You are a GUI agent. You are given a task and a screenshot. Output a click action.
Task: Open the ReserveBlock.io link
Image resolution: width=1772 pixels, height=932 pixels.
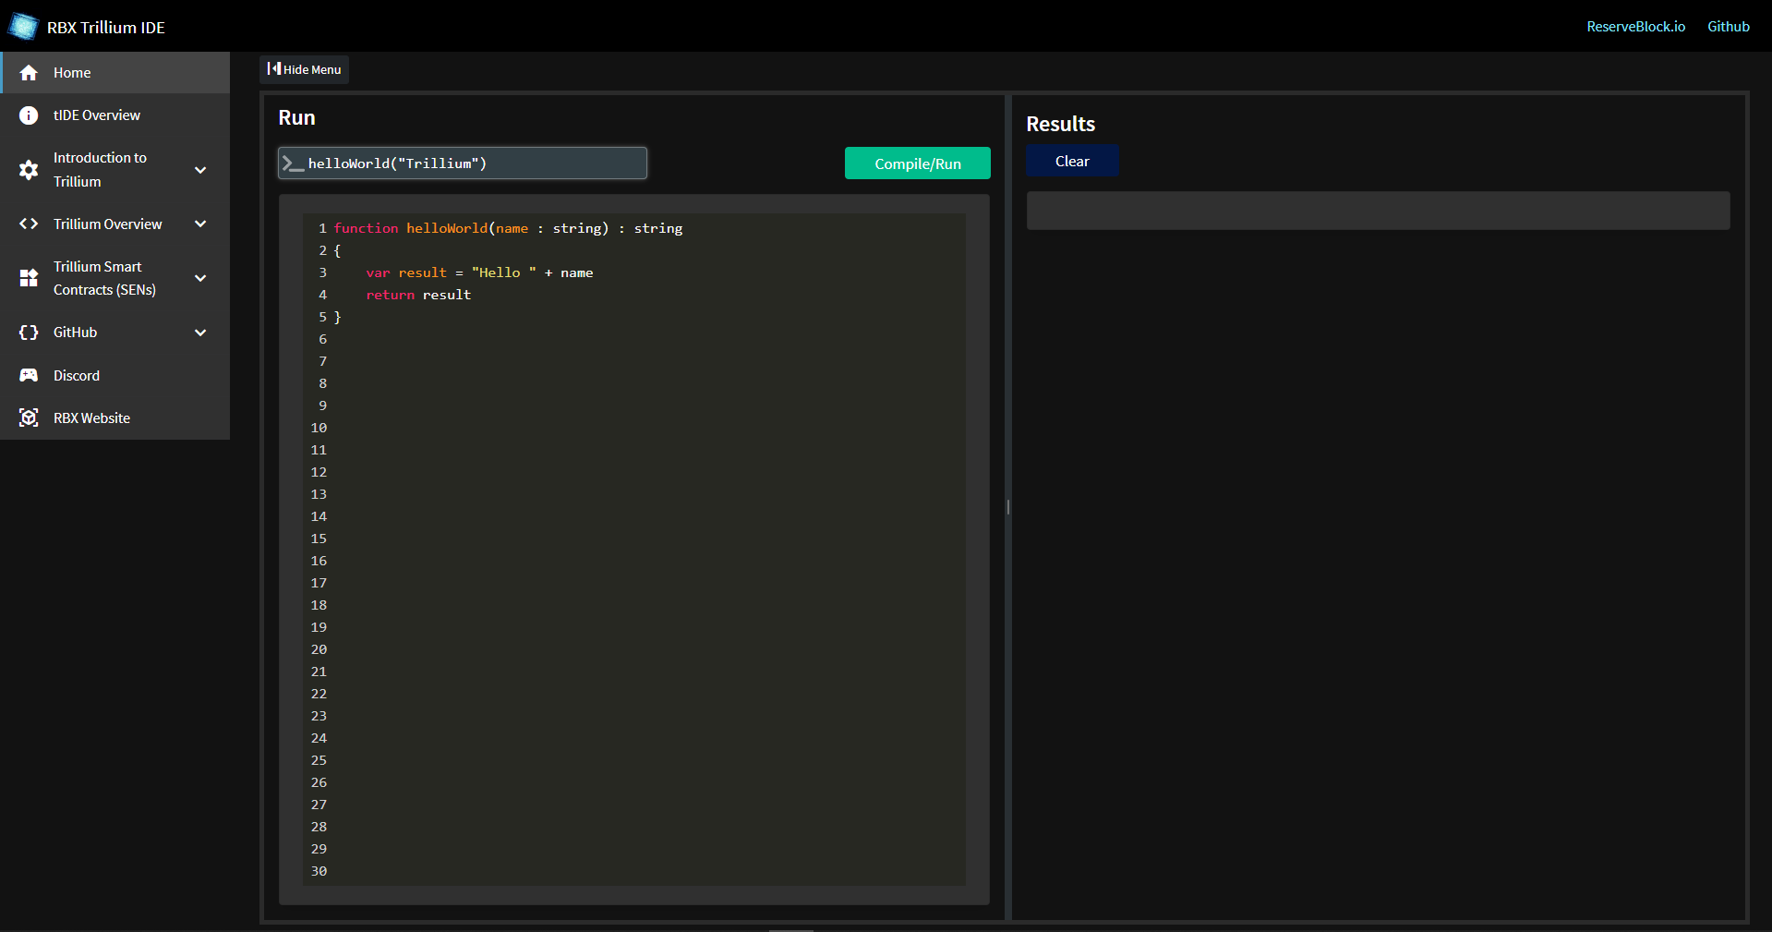click(1634, 26)
